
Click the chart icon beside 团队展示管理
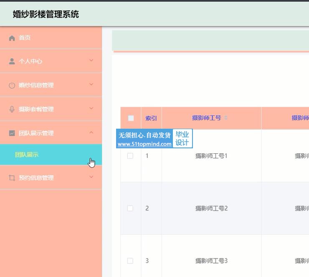point(12,133)
